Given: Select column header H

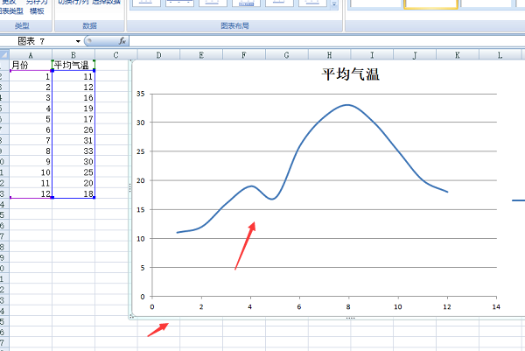Looking at the screenshot, I should 330,55.
